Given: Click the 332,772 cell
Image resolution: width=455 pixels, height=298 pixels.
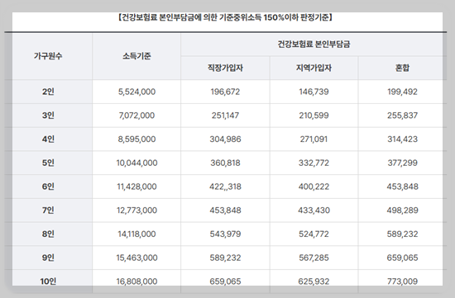Looking at the screenshot, I should (x=314, y=163).
